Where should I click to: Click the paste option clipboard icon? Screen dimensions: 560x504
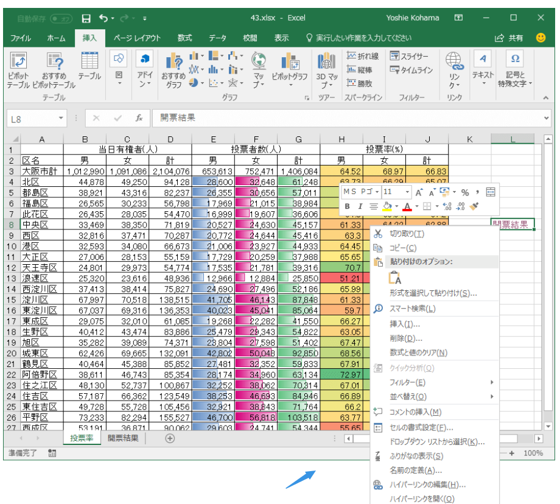click(x=394, y=278)
